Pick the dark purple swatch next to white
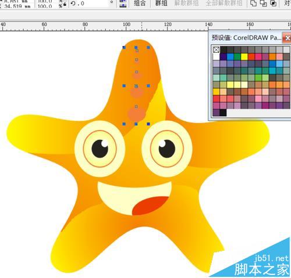The width and height of the screenshot is (291, 278). 223,57
